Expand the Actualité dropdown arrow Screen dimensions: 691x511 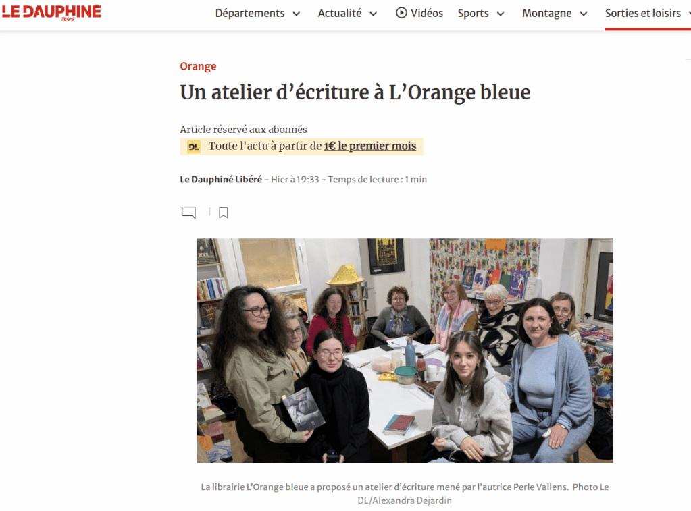click(374, 14)
